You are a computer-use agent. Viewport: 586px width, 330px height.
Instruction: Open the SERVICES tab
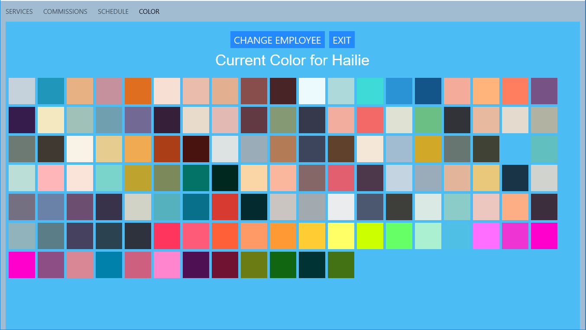click(x=19, y=12)
